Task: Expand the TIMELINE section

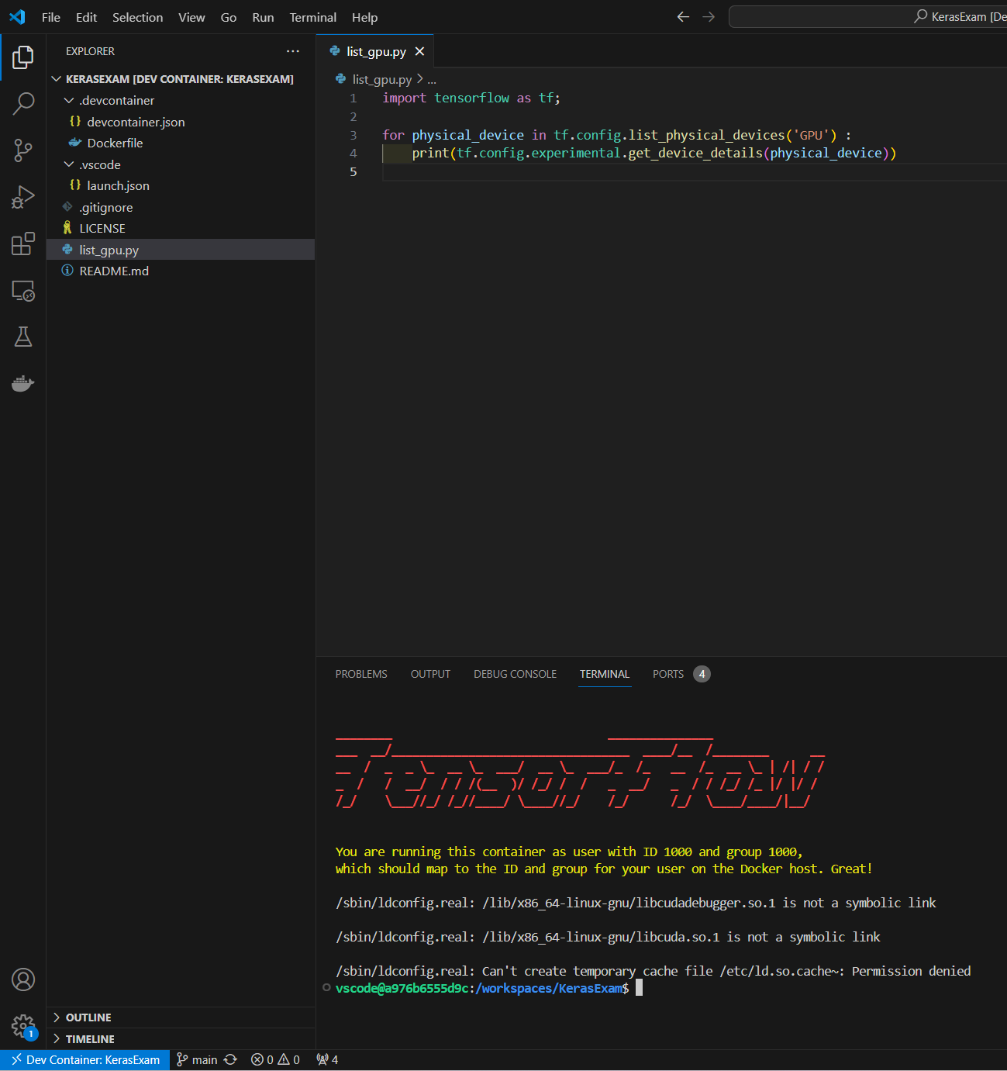Action: pyautogui.click(x=90, y=1039)
